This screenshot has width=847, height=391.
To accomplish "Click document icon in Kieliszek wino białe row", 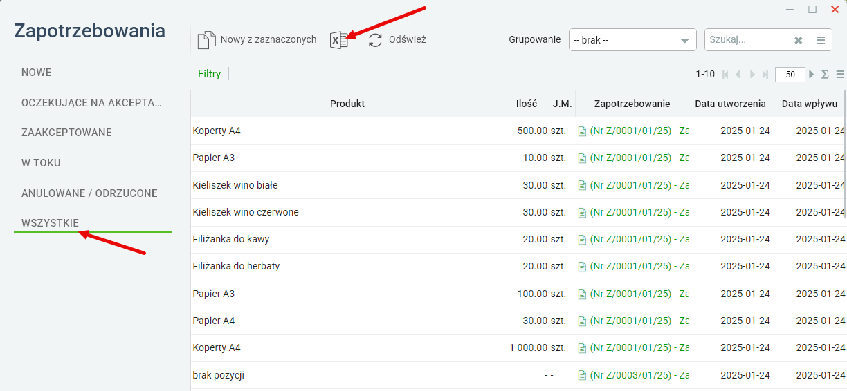I will (x=582, y=185).
